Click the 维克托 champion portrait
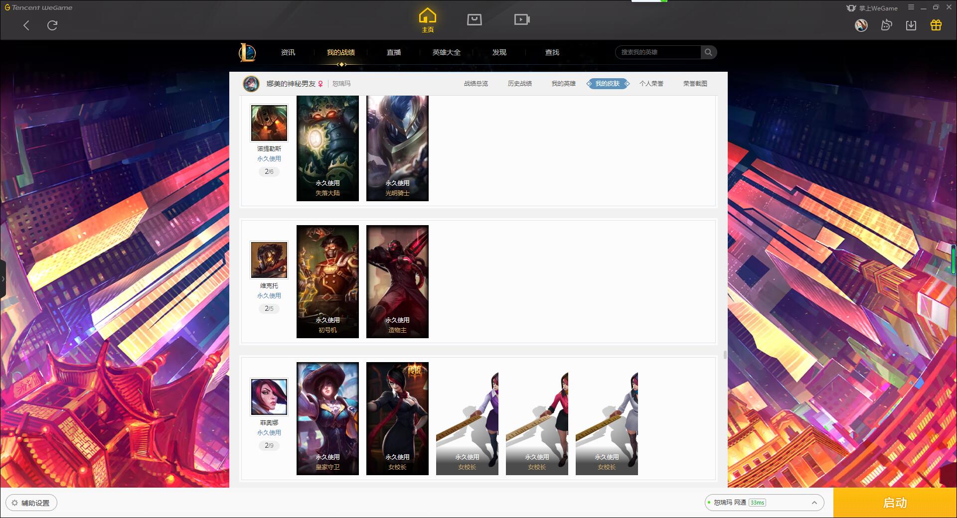The image size is (957, 518). pos(269,260)
